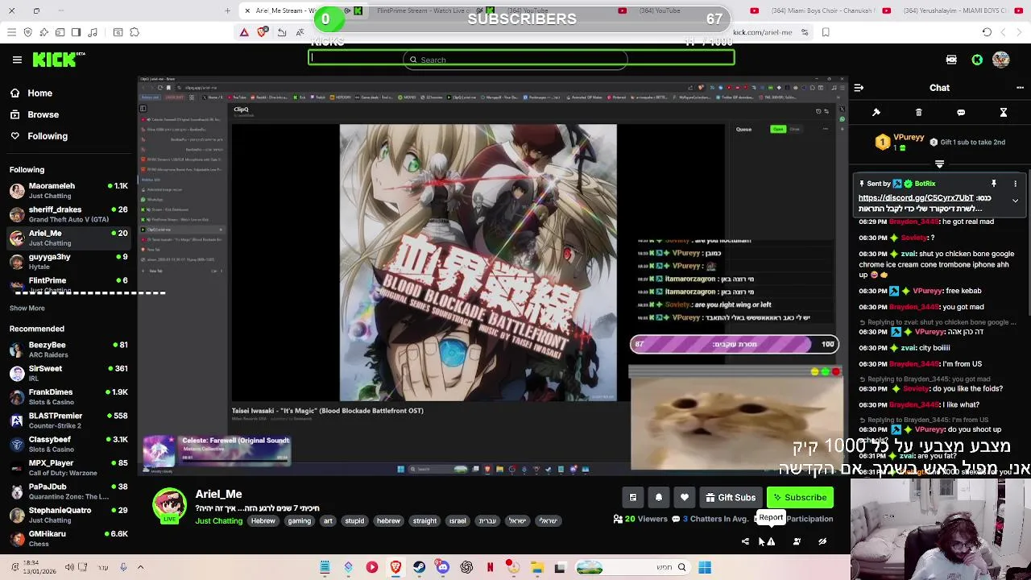Click the channel info card icon button
Image resolution: width=1031 pixels, height=580 pixels.
click(633, 498)
